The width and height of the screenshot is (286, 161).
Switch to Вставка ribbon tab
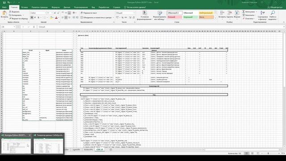(x=25, y=7)
